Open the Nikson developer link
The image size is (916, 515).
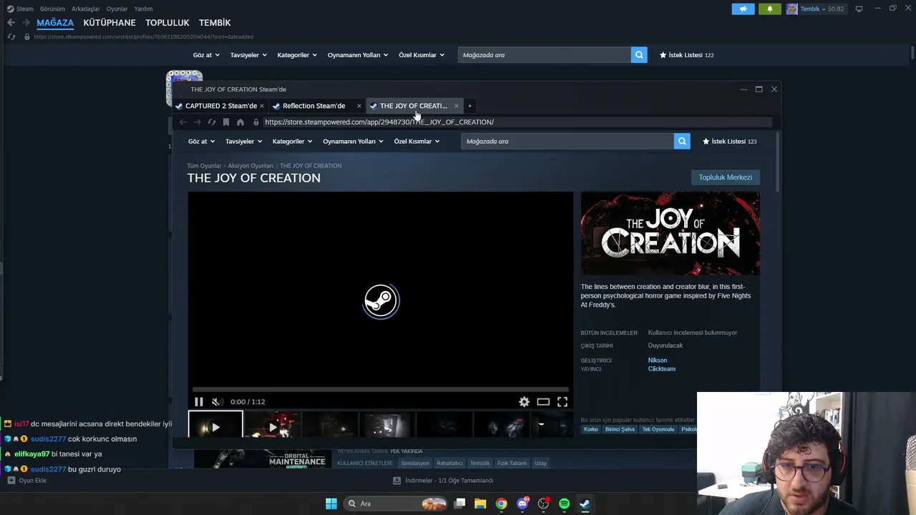point(658,360)
